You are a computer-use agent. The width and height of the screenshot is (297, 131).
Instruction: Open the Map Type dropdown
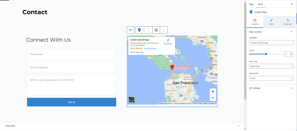coord(271,66)
